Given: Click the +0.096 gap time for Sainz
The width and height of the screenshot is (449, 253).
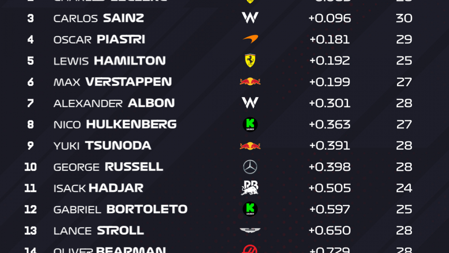Looking at the screenshot, I should coord(330,18).
